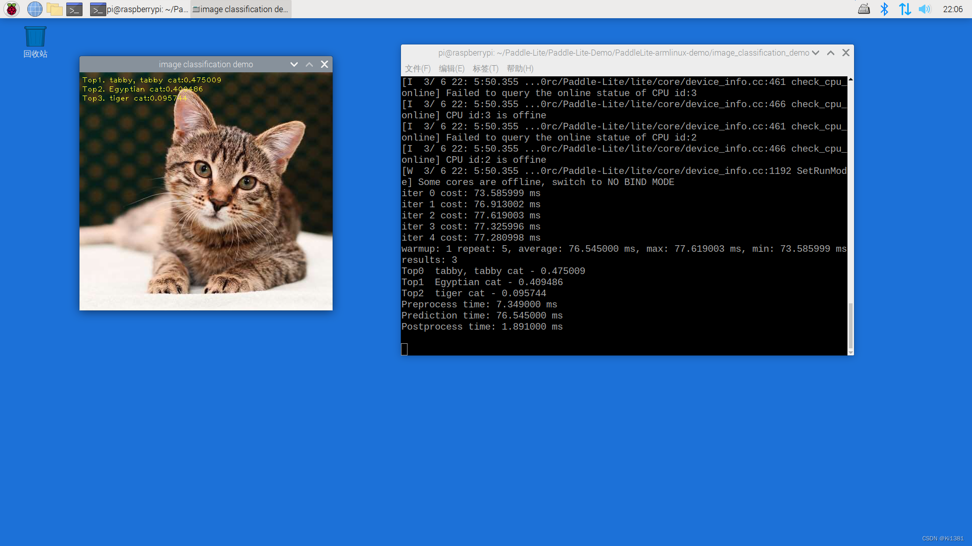Open the file manager from the taskbar
This screenshot has width=972, height=546.
click(55, 9)
